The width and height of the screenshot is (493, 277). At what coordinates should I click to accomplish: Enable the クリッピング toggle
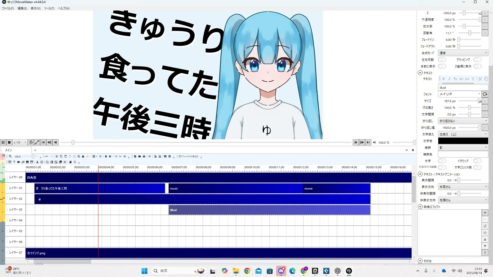click(477, 60)
